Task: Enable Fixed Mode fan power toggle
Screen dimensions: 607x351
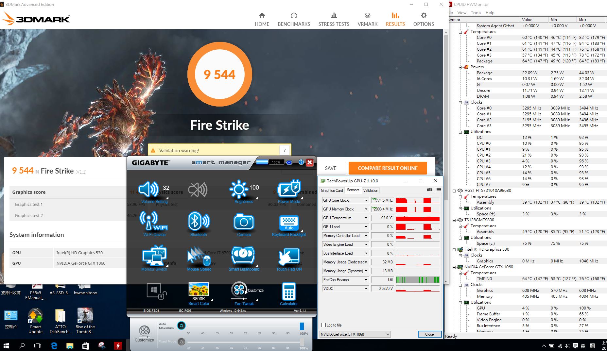Action: (181, 342)
